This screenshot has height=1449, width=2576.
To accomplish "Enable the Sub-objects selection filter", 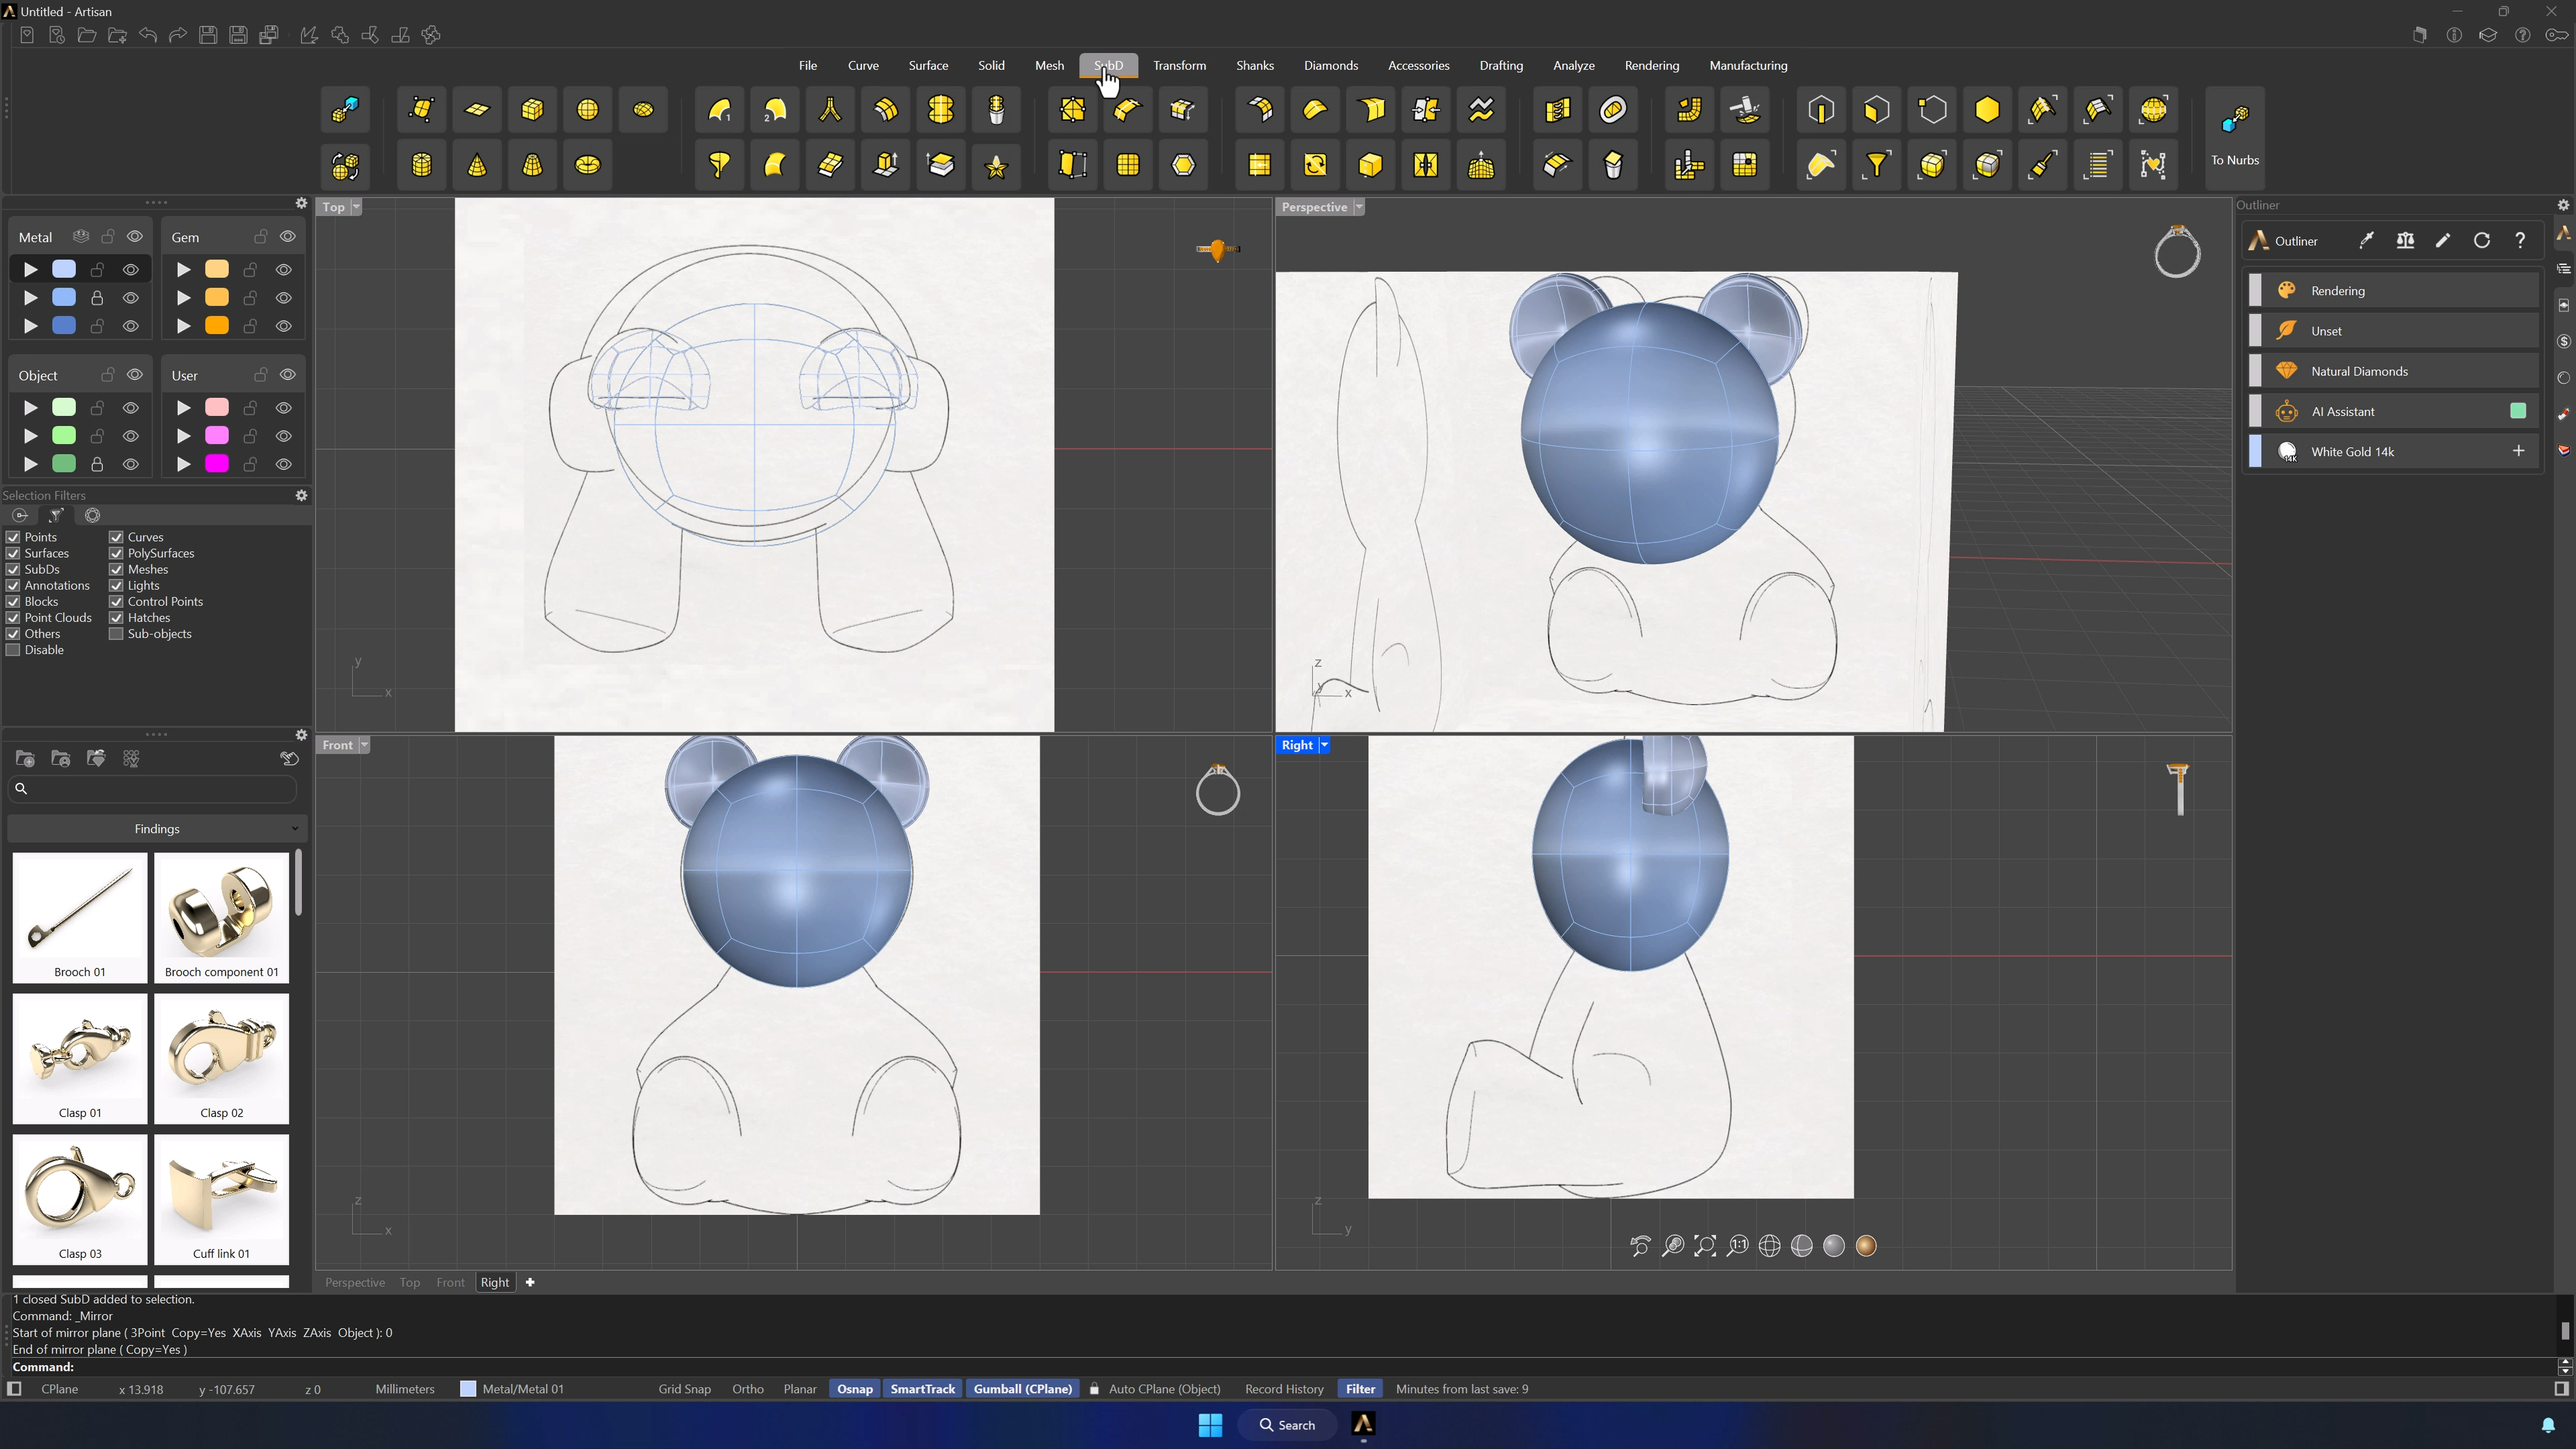I will coord(116,634).
